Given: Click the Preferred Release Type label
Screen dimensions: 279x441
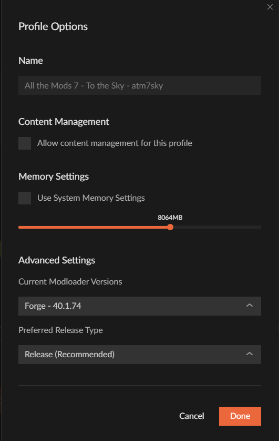Looking at the screenshot, I should 60,330.
